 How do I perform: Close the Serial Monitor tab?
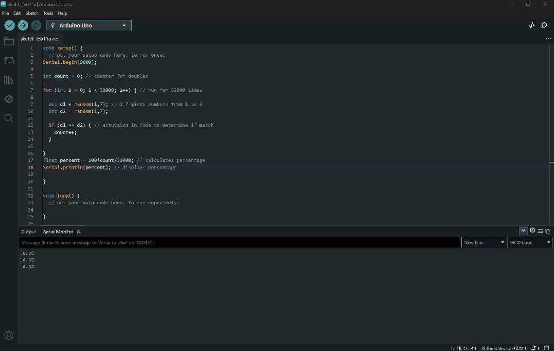pos(78,232)
